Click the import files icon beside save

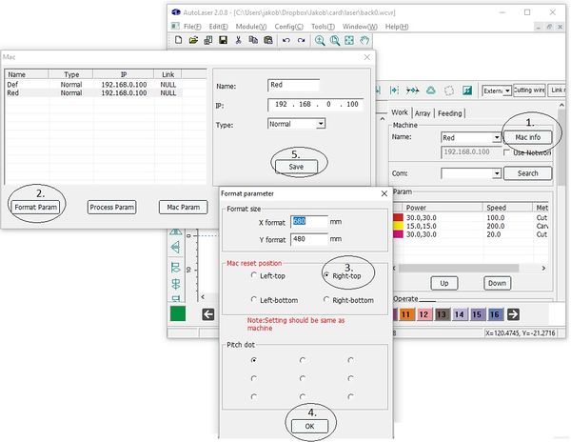(x=208, y=40)
